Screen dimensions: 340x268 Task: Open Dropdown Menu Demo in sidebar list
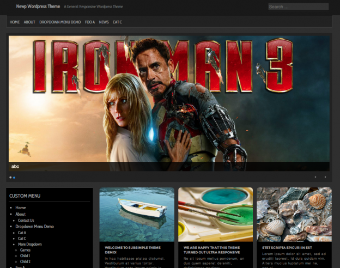[x=34, y=227]
